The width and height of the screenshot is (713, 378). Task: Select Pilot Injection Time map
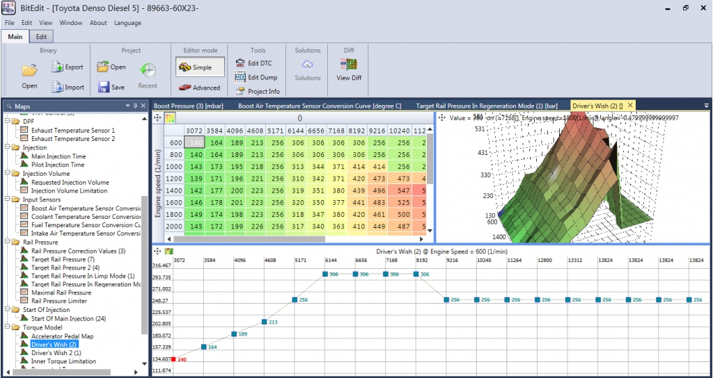(x=58, y=165)
